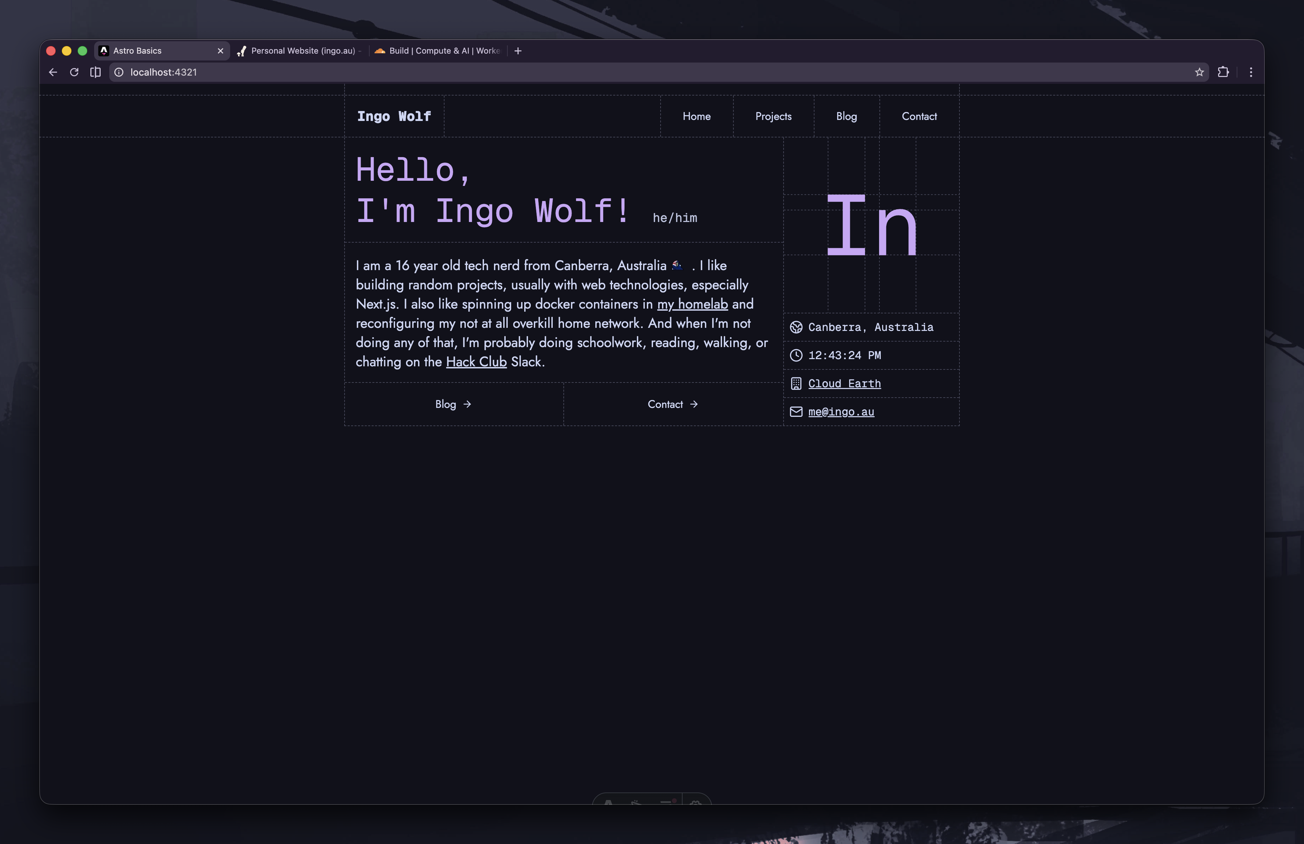
Task: Open the Chrome three-dot menu
Action: [x=1250, y=73]
